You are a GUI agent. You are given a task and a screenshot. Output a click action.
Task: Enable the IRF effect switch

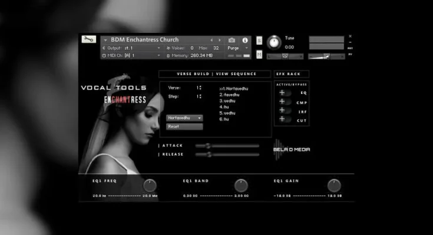coord(285,110)
